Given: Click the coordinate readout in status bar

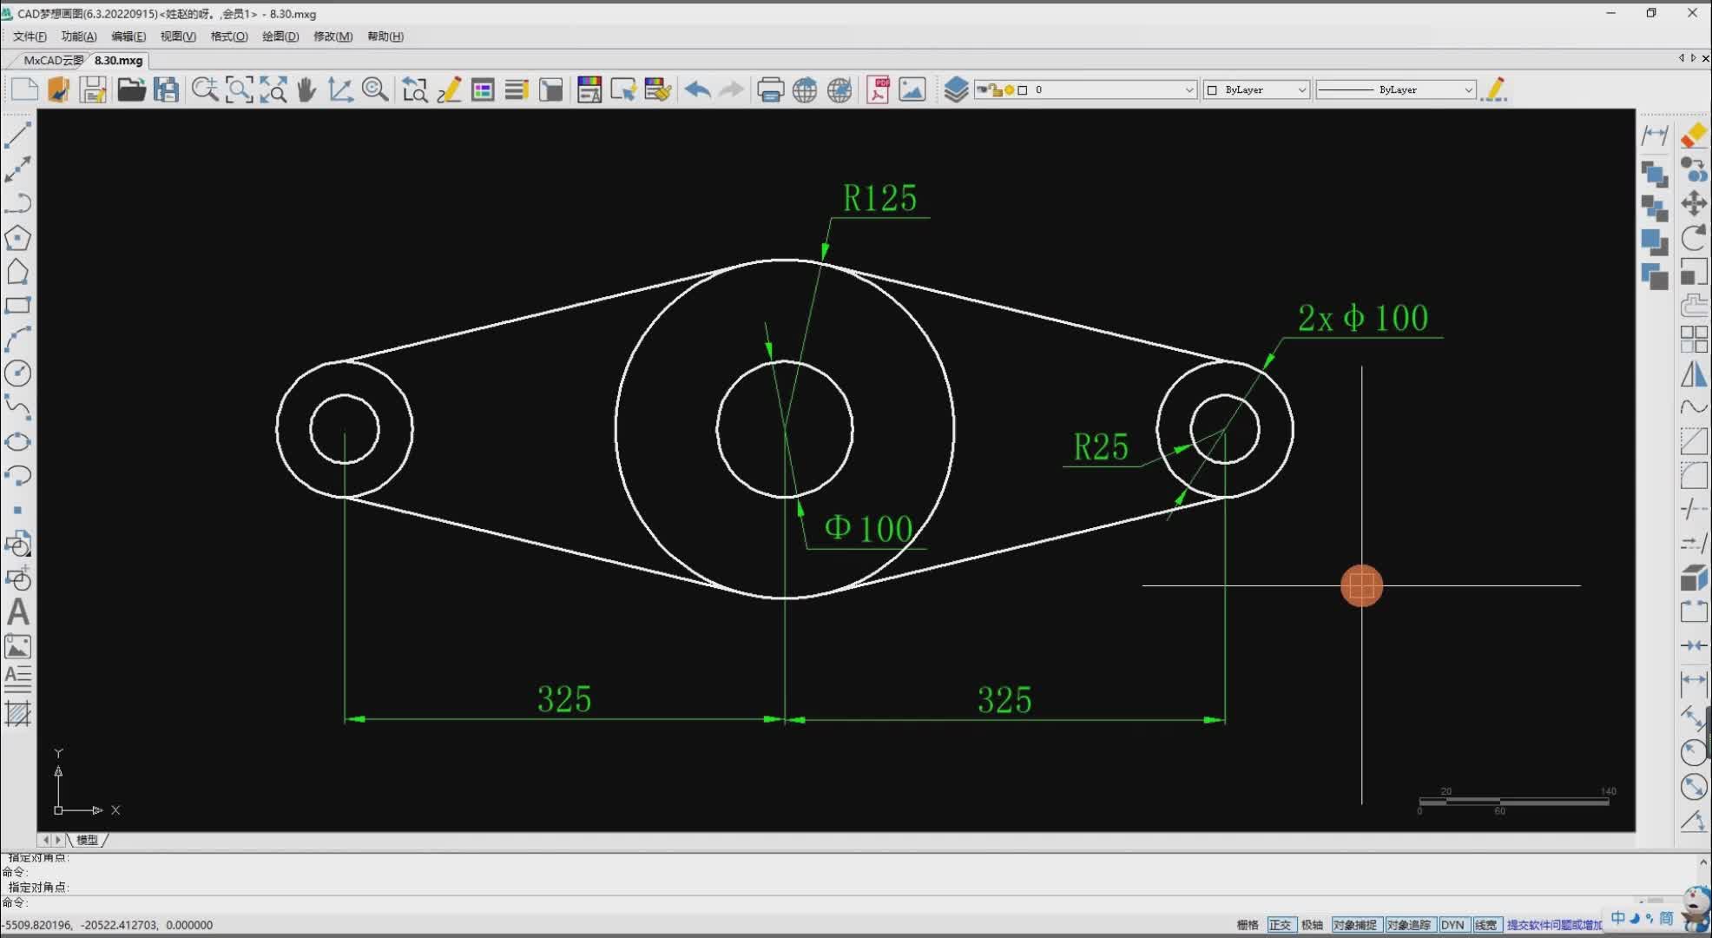Looking at the screenshot, I should pyautogui.click(x=108, y=925).
